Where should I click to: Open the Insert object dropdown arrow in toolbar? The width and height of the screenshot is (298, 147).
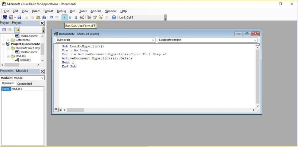15,17
